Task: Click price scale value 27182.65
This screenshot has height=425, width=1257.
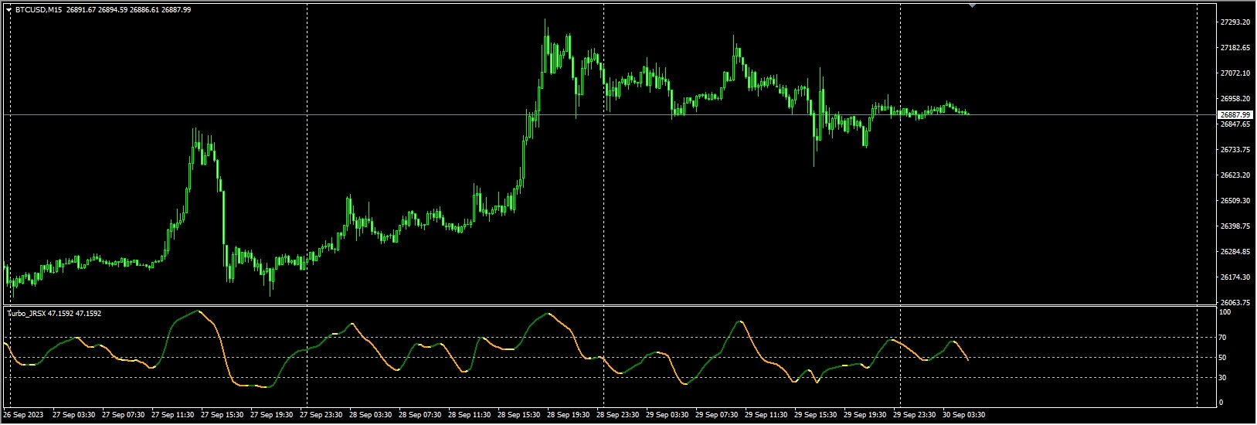Action: 1235,48
